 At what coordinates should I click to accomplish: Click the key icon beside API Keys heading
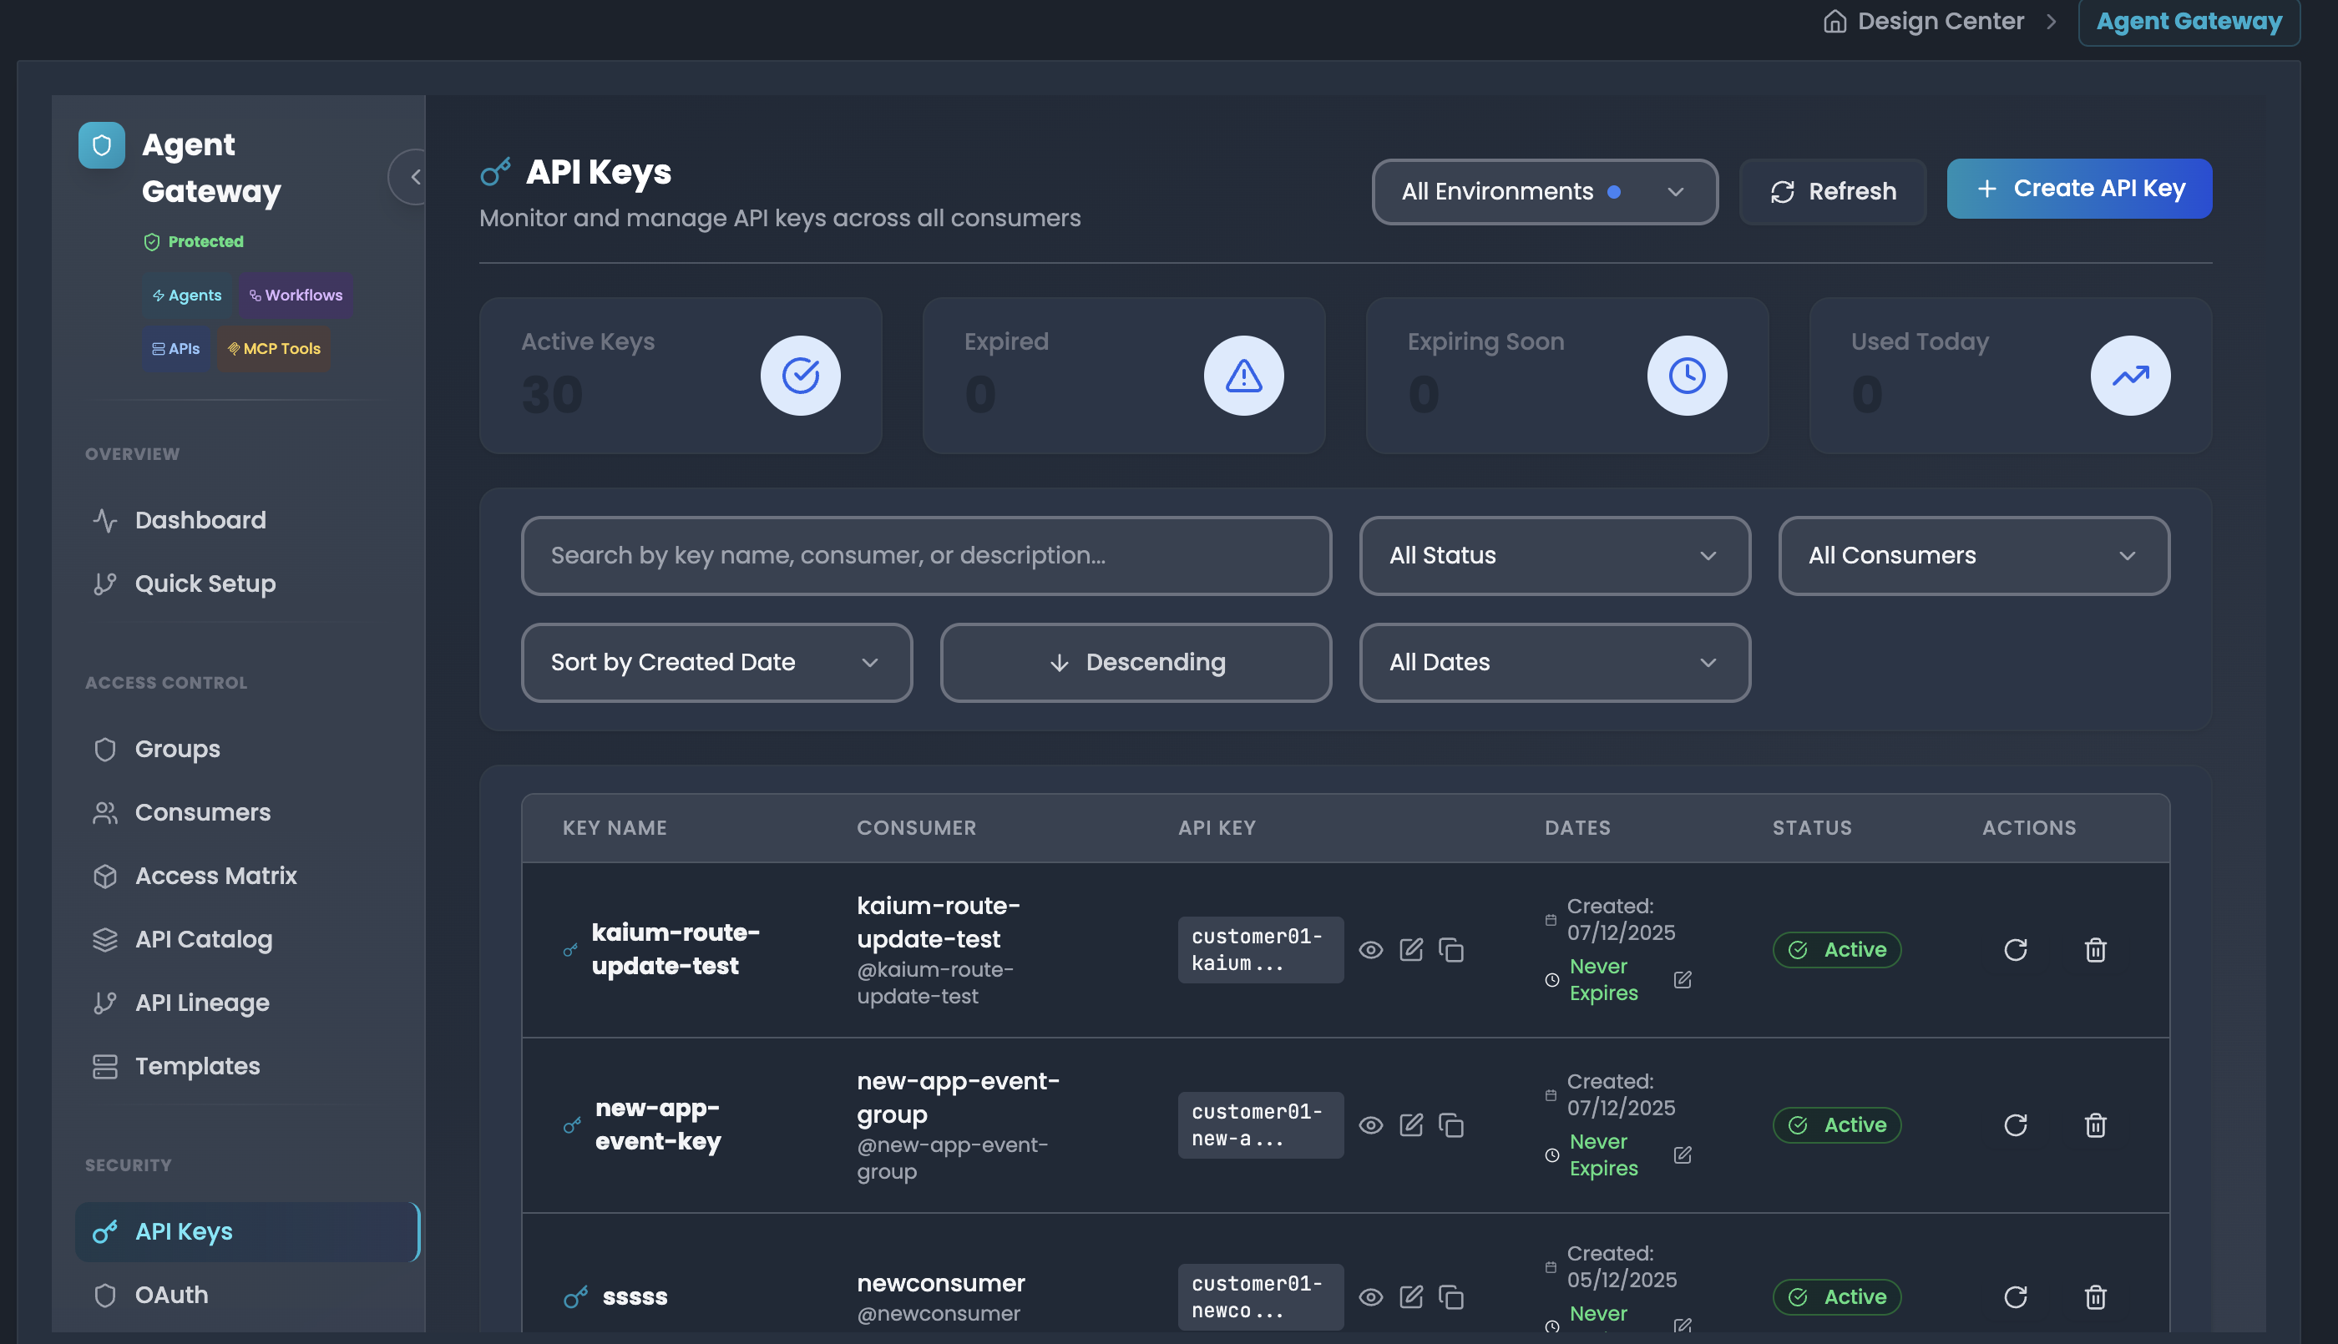pyautogui.click(x=496, y=172)
